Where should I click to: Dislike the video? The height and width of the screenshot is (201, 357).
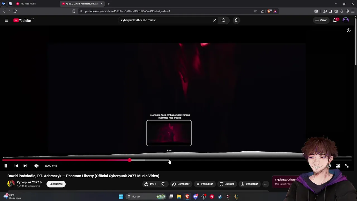pos(163,184)
